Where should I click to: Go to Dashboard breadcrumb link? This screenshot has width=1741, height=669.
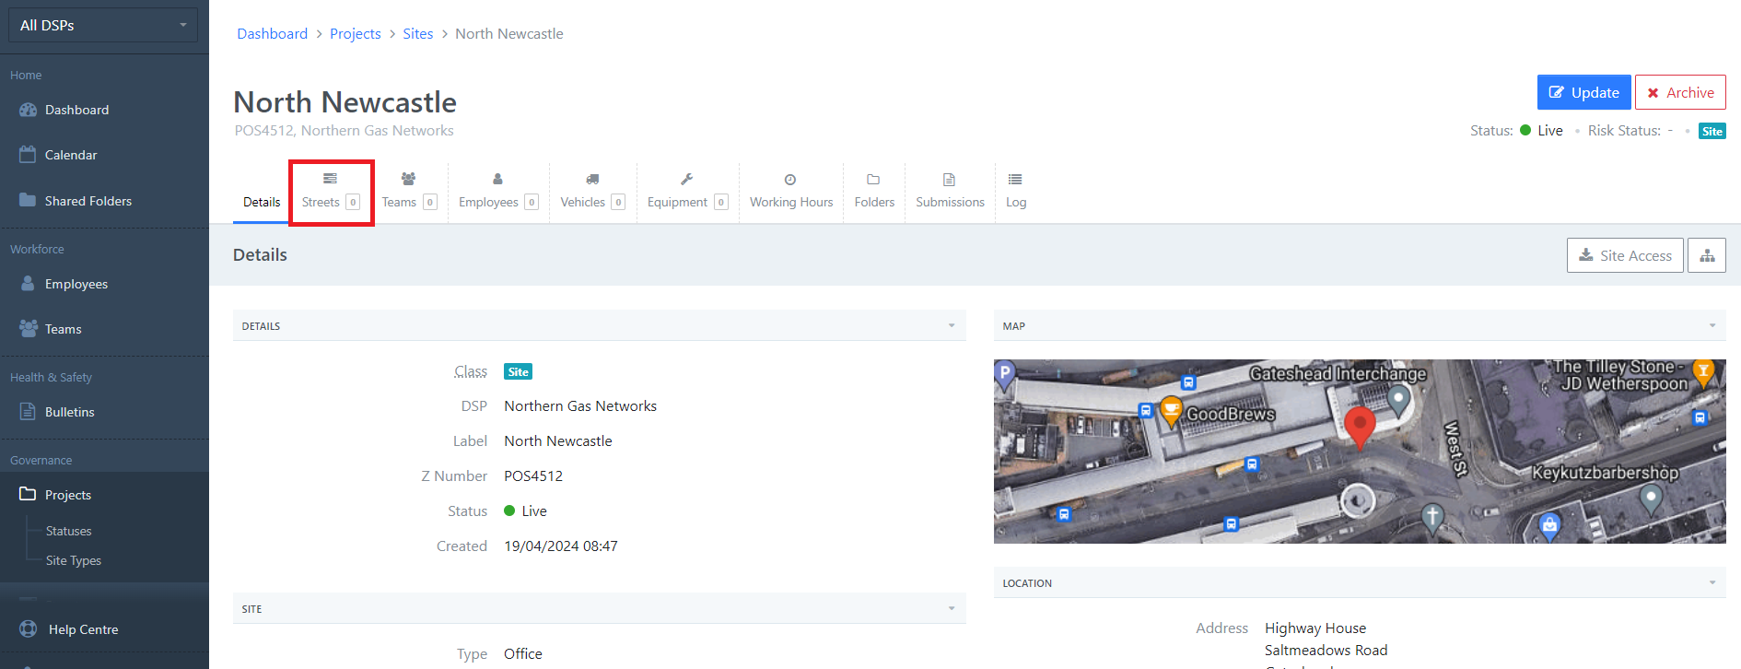(273, 33)
